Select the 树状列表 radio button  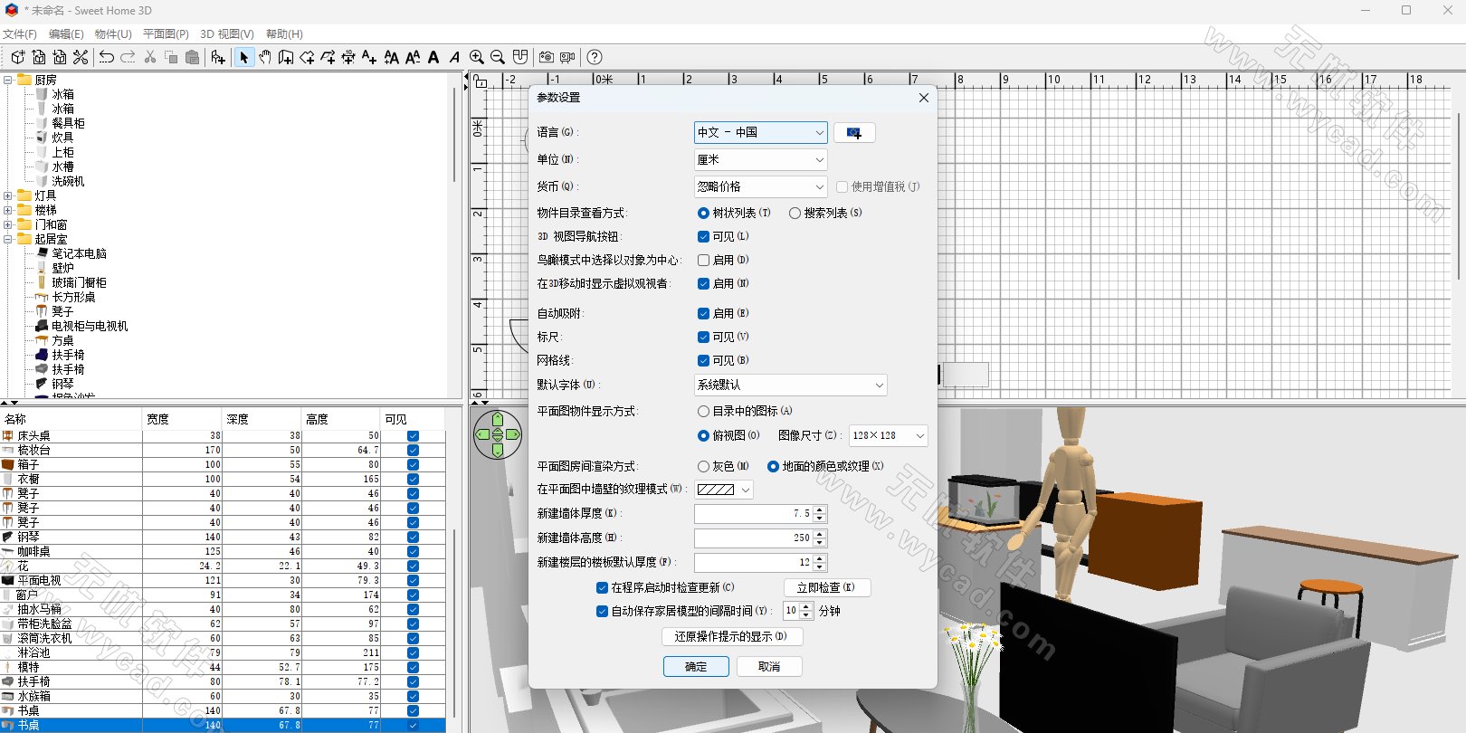pyautogui.click(x=703, y=214)
